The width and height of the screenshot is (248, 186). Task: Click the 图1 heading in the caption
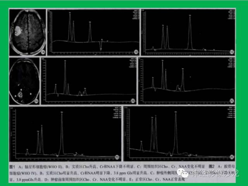tap(12, 167)
